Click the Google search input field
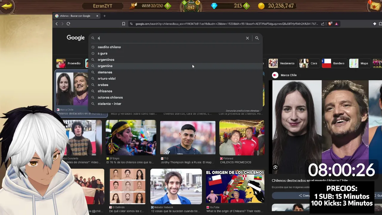This screenshot has width=382, height=215. tap(170, 38)
